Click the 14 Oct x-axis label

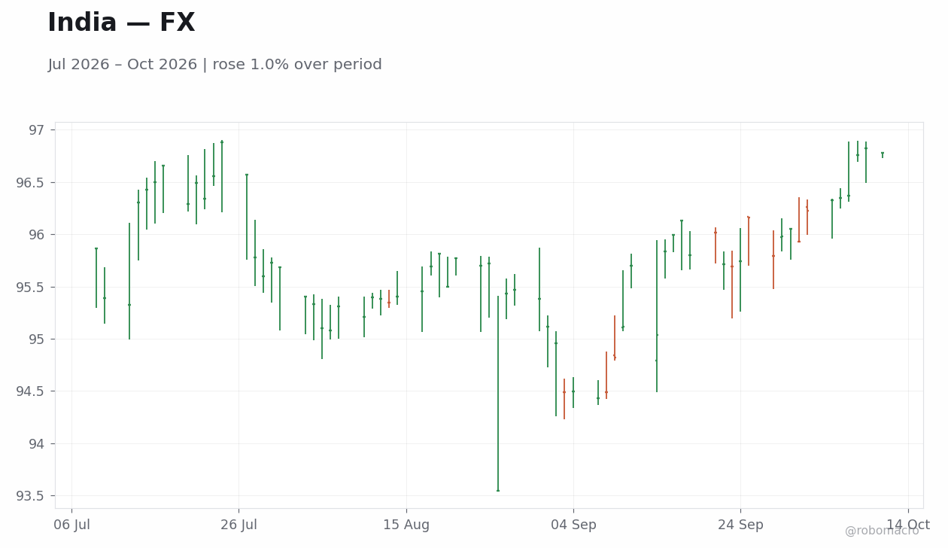pyautogui.click(x=908, y=525)
